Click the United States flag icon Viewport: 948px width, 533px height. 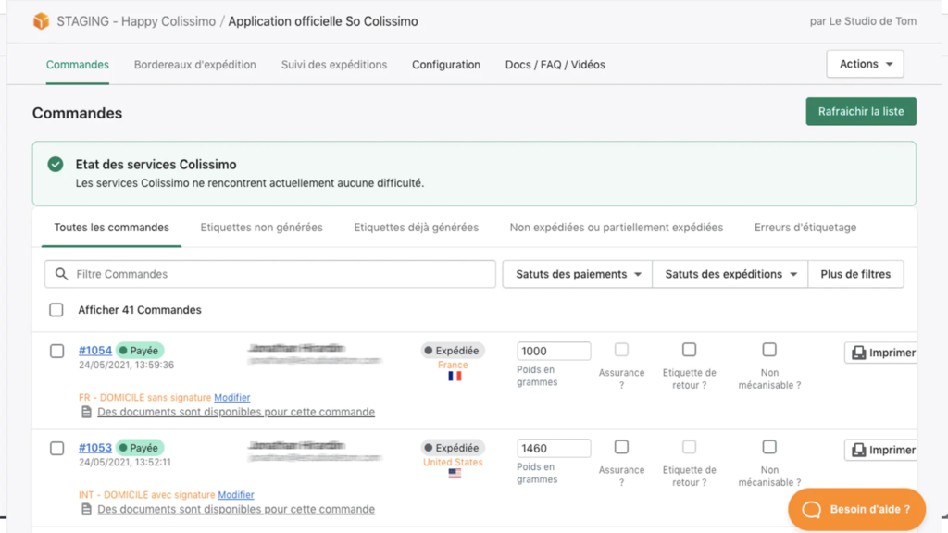point(454,474)
